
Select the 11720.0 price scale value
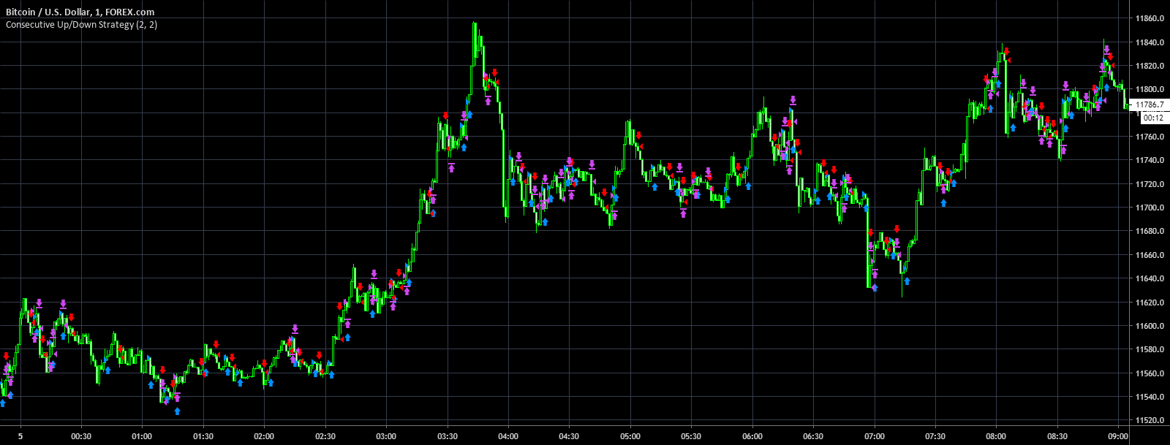pyautogui.click(x=1150, y=184)
